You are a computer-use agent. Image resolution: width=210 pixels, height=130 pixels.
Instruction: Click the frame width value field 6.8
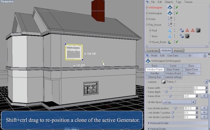199,88
